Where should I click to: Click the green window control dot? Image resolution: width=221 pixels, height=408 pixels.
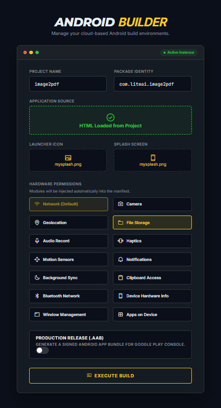coord(37,53)
